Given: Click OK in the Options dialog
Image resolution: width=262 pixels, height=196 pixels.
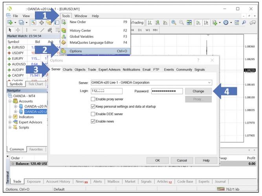Looking at the screenshot, I should [x=158, y=160].
